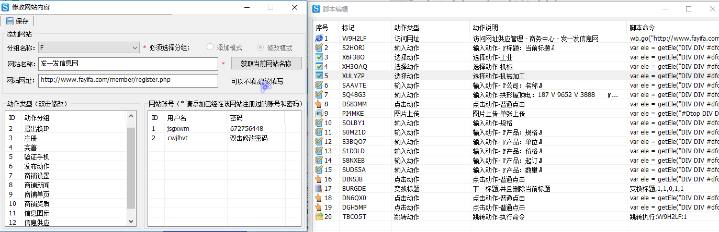Viewport: 719px width, 232px height.
Task: Click the 获取当前网站名称 button
Action: (267, 64)
